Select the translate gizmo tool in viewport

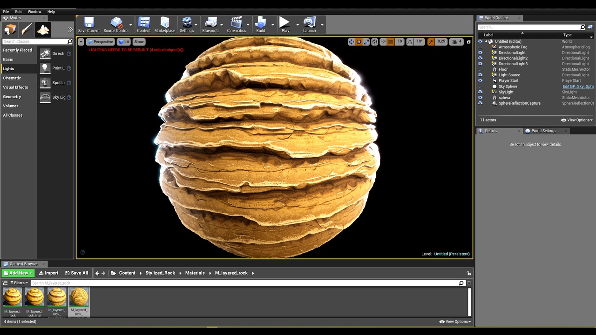[351, 42]
